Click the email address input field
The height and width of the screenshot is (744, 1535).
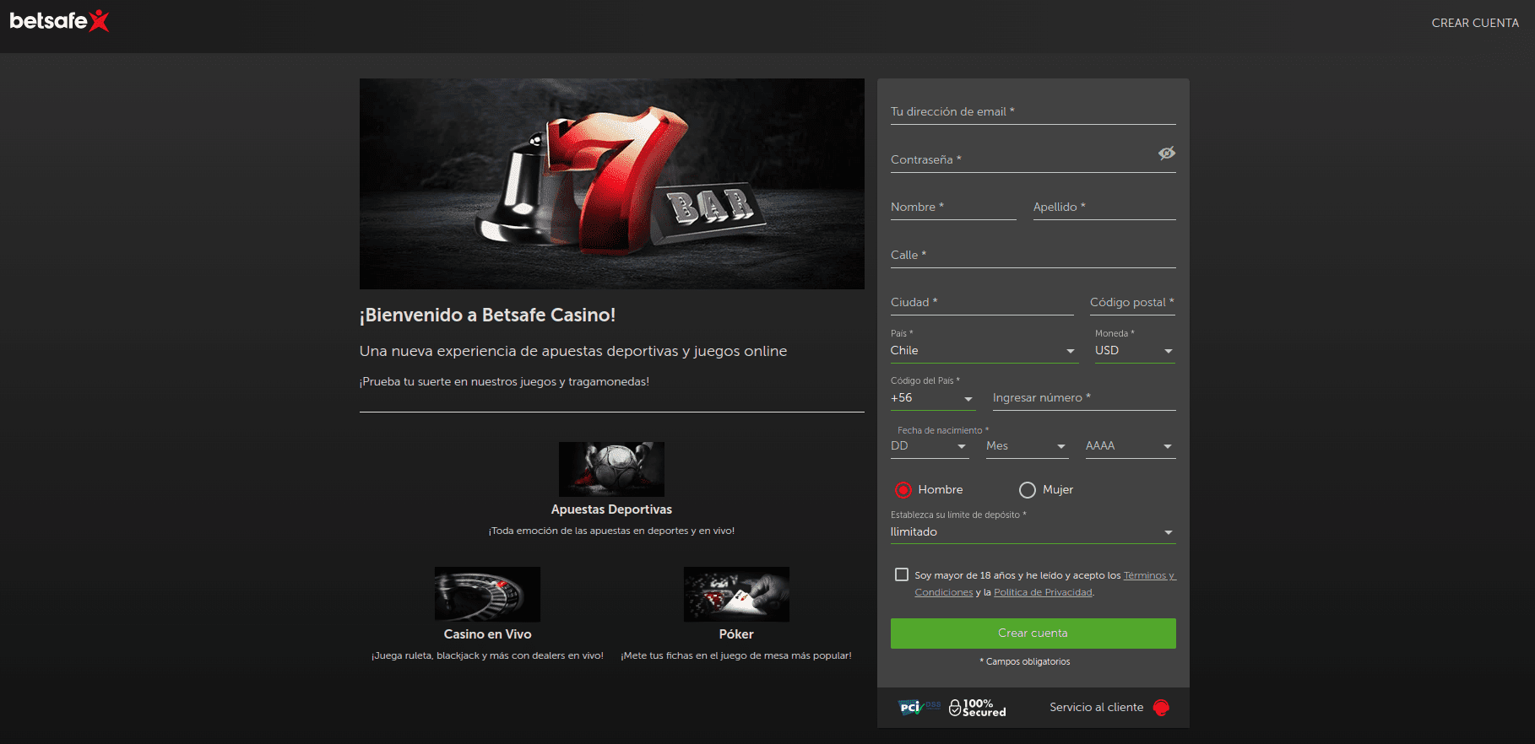pos(1033,112)
